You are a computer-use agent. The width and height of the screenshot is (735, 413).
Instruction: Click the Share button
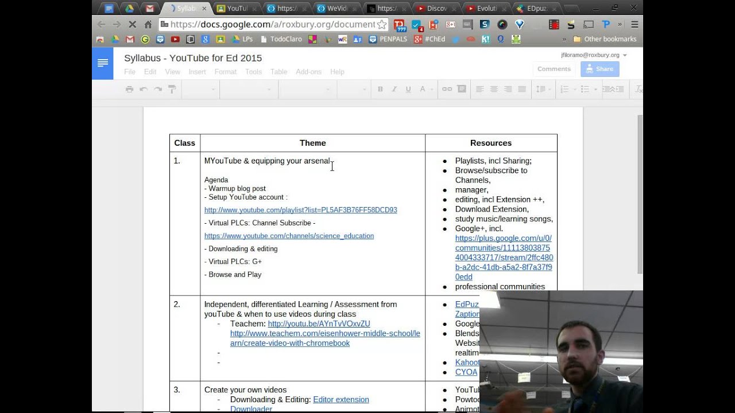pos(600,69)
